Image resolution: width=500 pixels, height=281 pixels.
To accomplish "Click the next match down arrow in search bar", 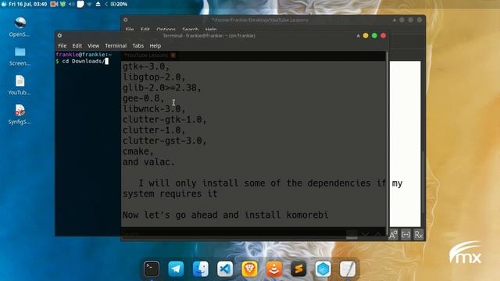I will coord(366,235).
